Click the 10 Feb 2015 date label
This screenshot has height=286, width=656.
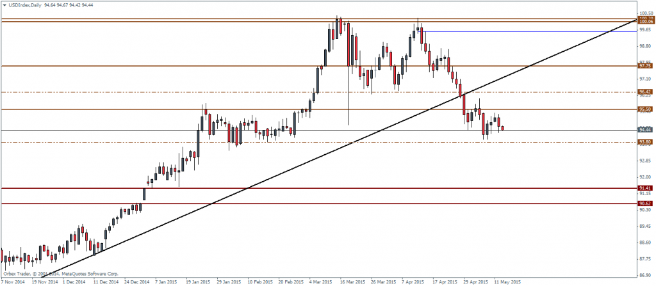[259, 282]
